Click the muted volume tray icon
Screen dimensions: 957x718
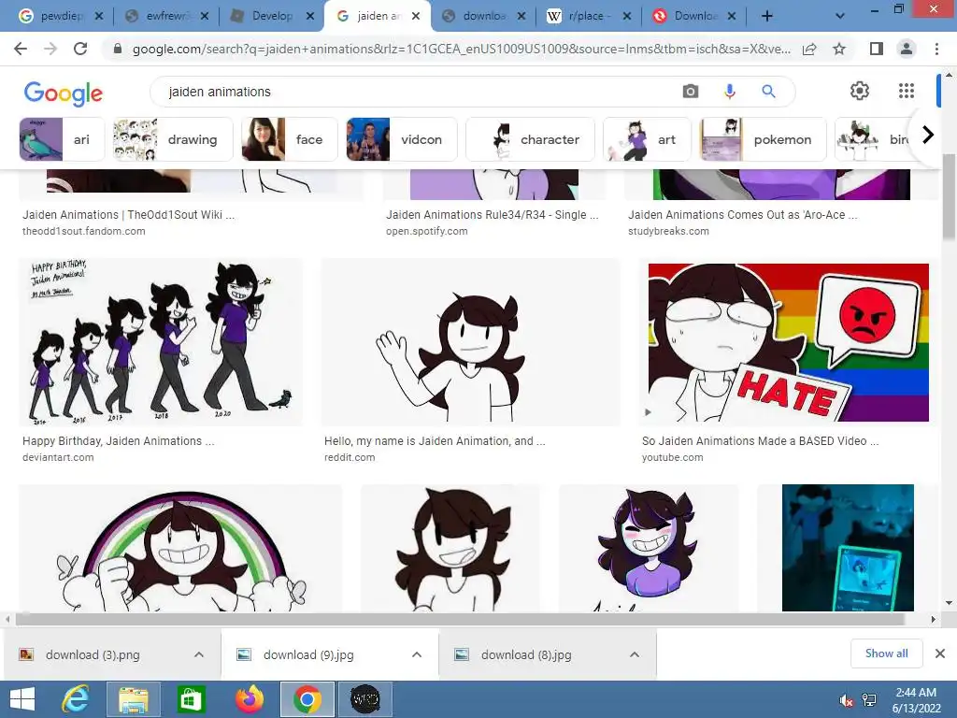coord(846,700)
